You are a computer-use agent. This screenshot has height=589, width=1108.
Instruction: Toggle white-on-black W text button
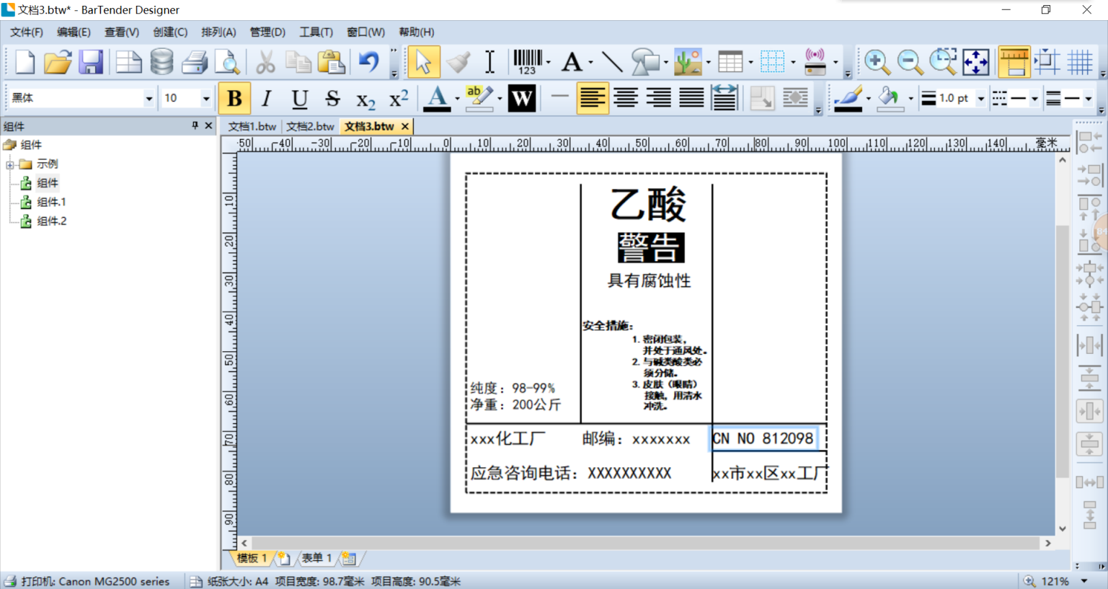point(521,98)
